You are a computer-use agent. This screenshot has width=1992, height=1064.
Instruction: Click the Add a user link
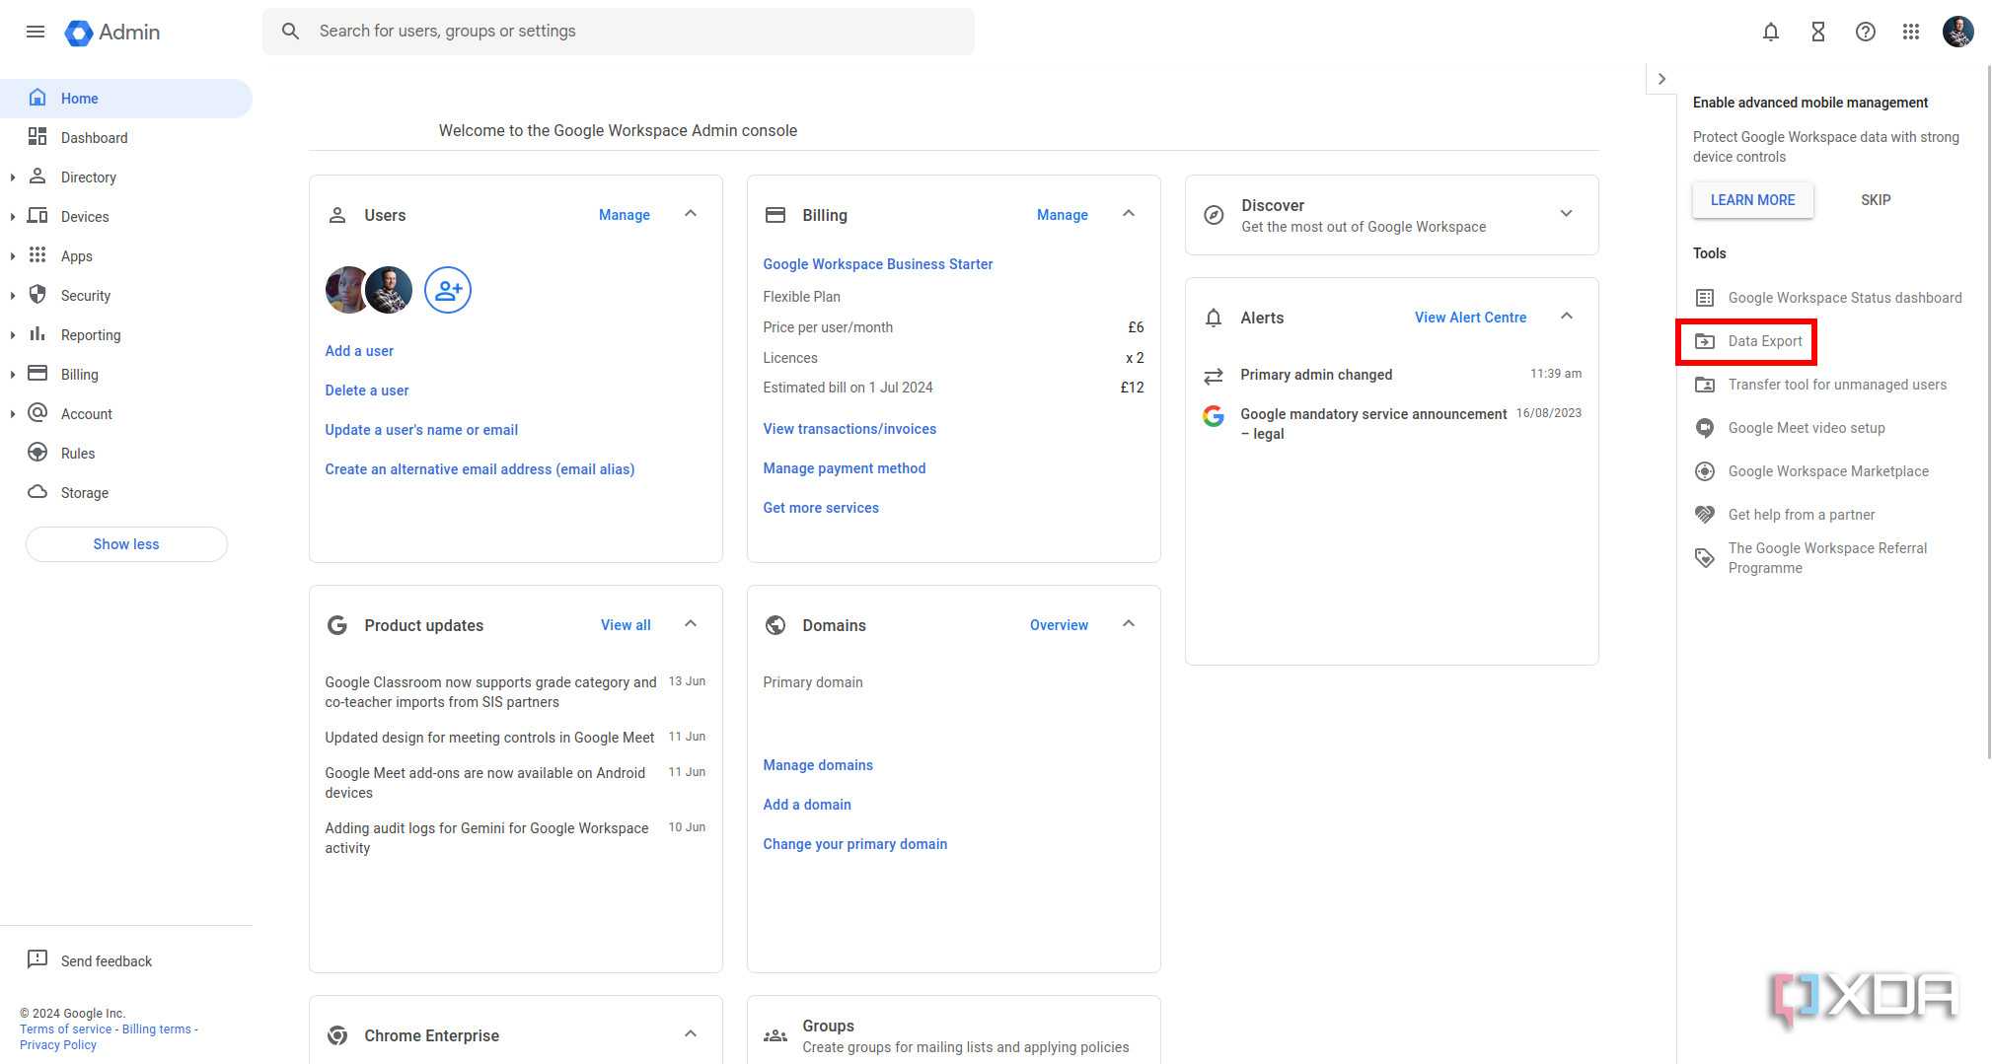click(x=359, y=351)
